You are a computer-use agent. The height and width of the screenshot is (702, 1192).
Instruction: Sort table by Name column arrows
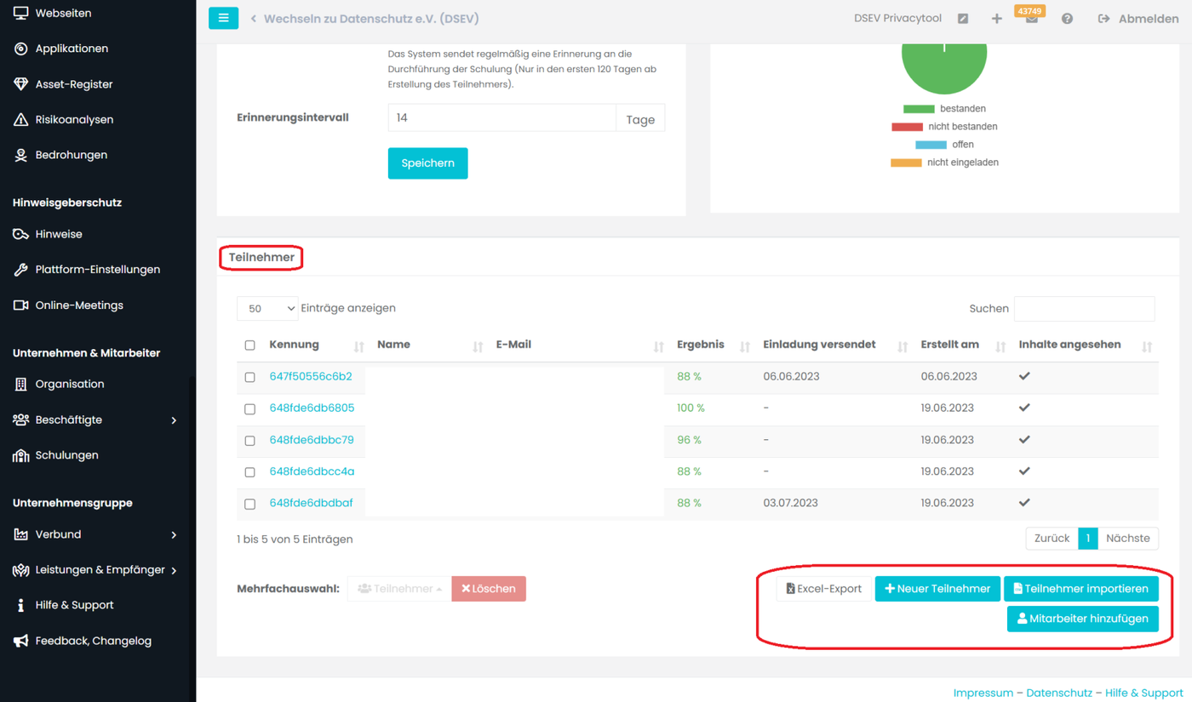pos(478,346)
